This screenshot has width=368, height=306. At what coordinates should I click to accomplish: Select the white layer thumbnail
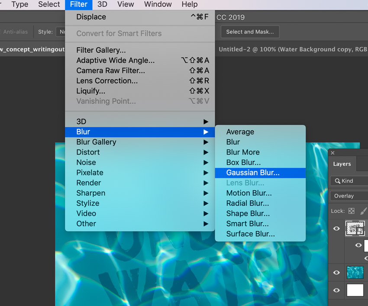[355, 290]
